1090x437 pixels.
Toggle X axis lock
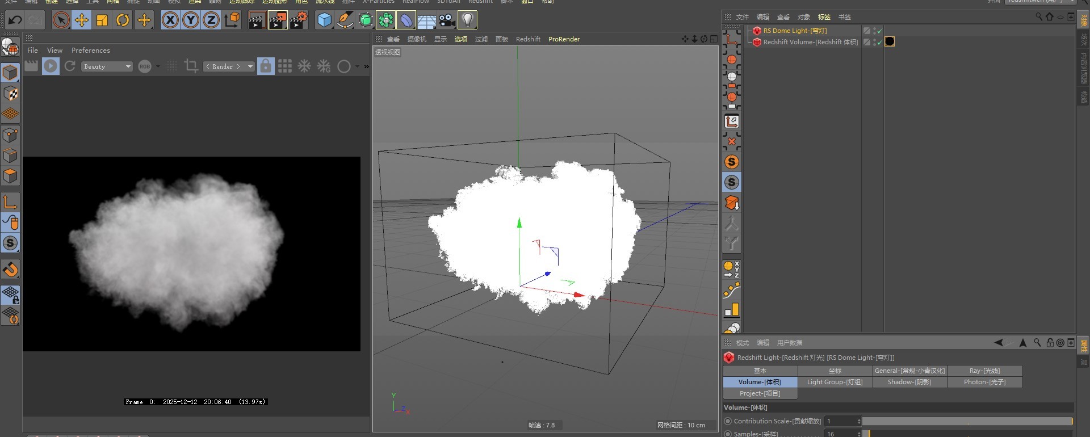(x=170, y=20)
